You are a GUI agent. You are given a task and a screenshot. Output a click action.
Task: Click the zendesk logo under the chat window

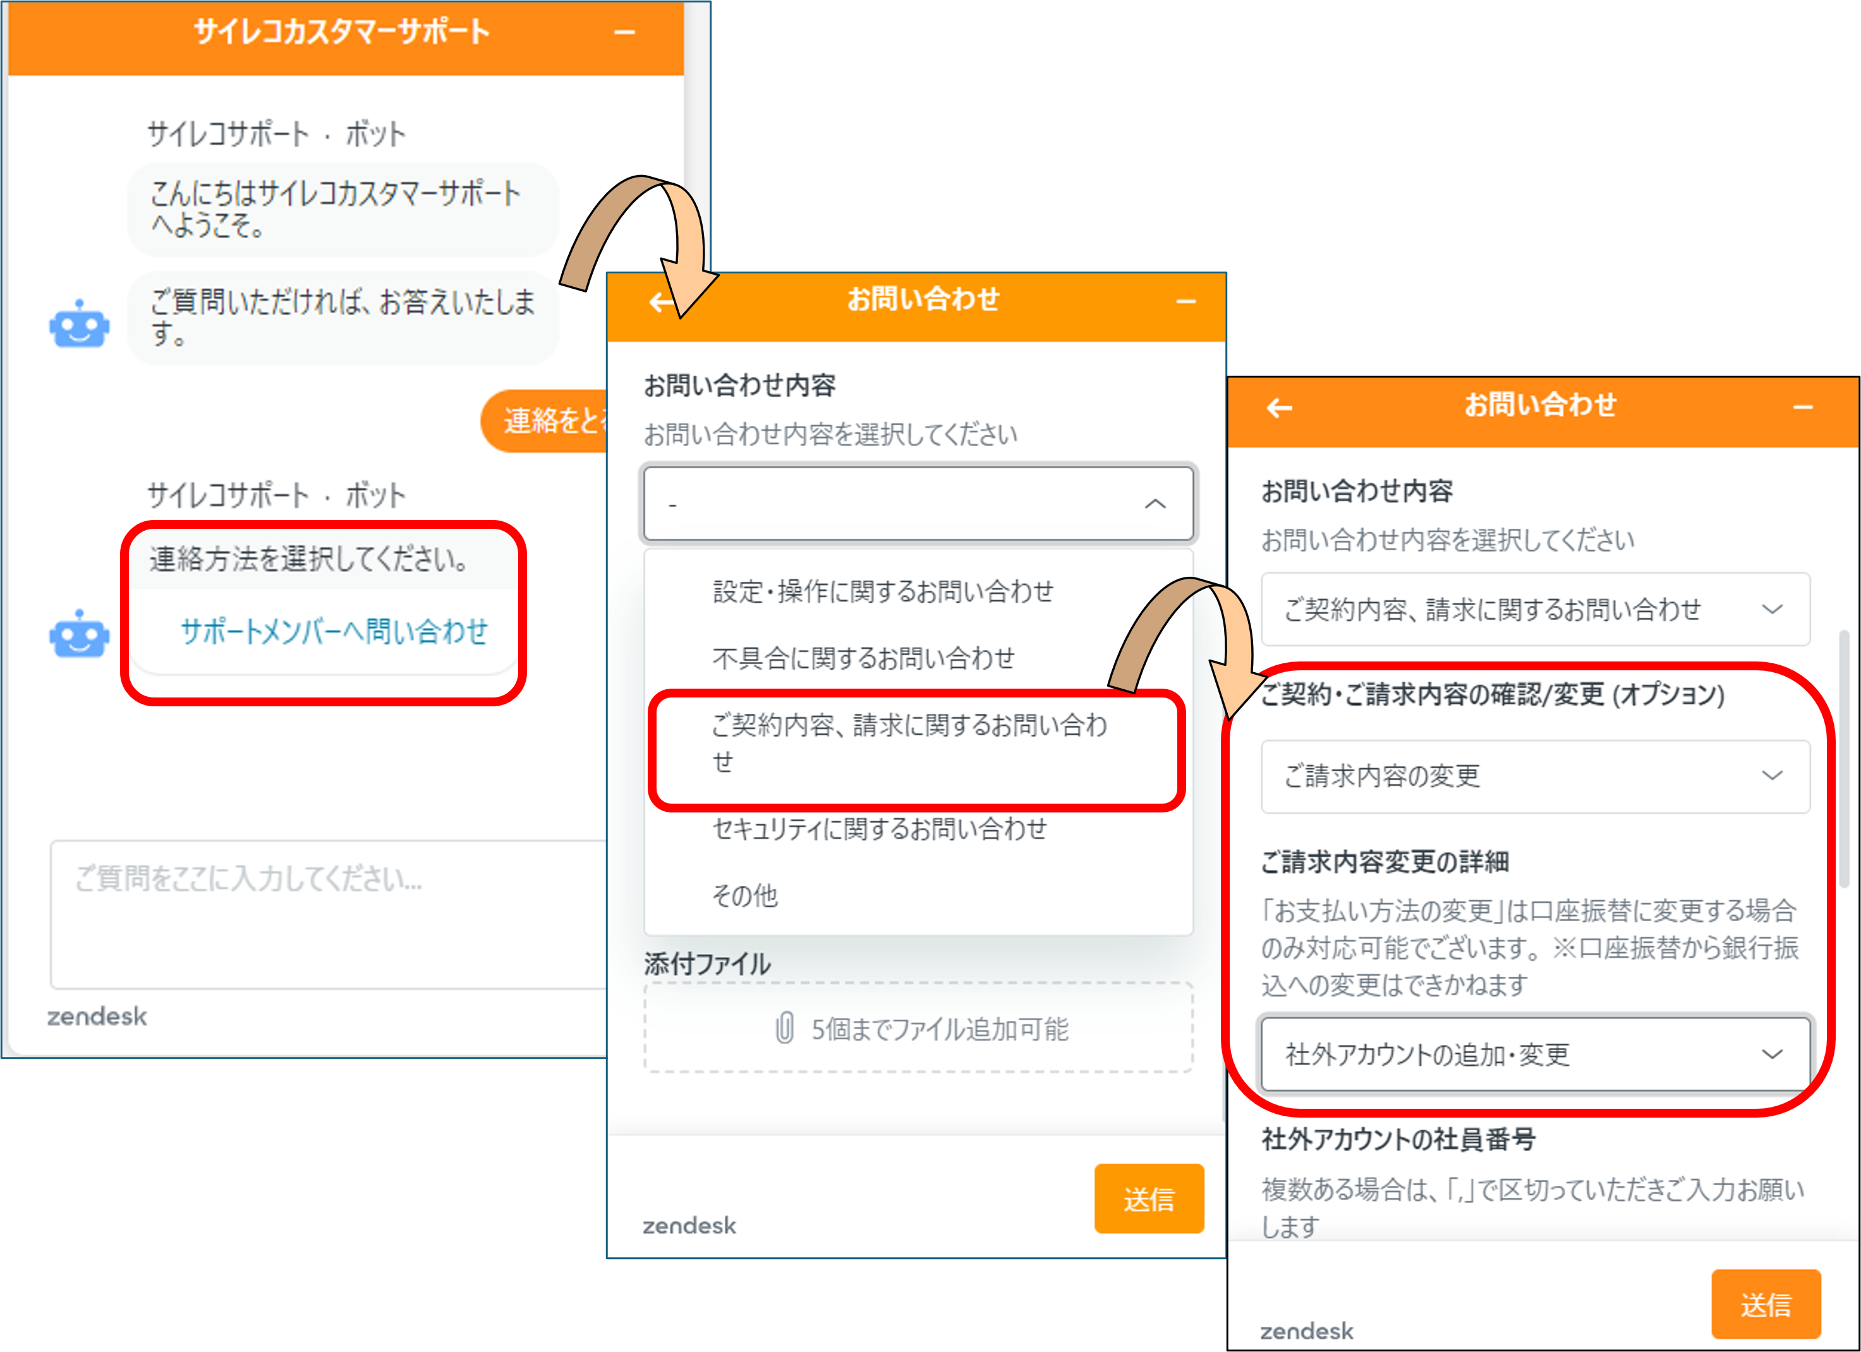[97, 1016]
